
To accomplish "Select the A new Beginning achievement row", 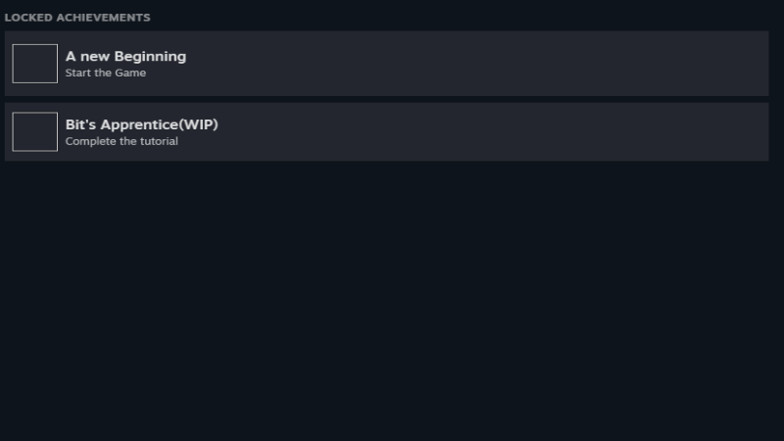I will [x=386, y=64].
